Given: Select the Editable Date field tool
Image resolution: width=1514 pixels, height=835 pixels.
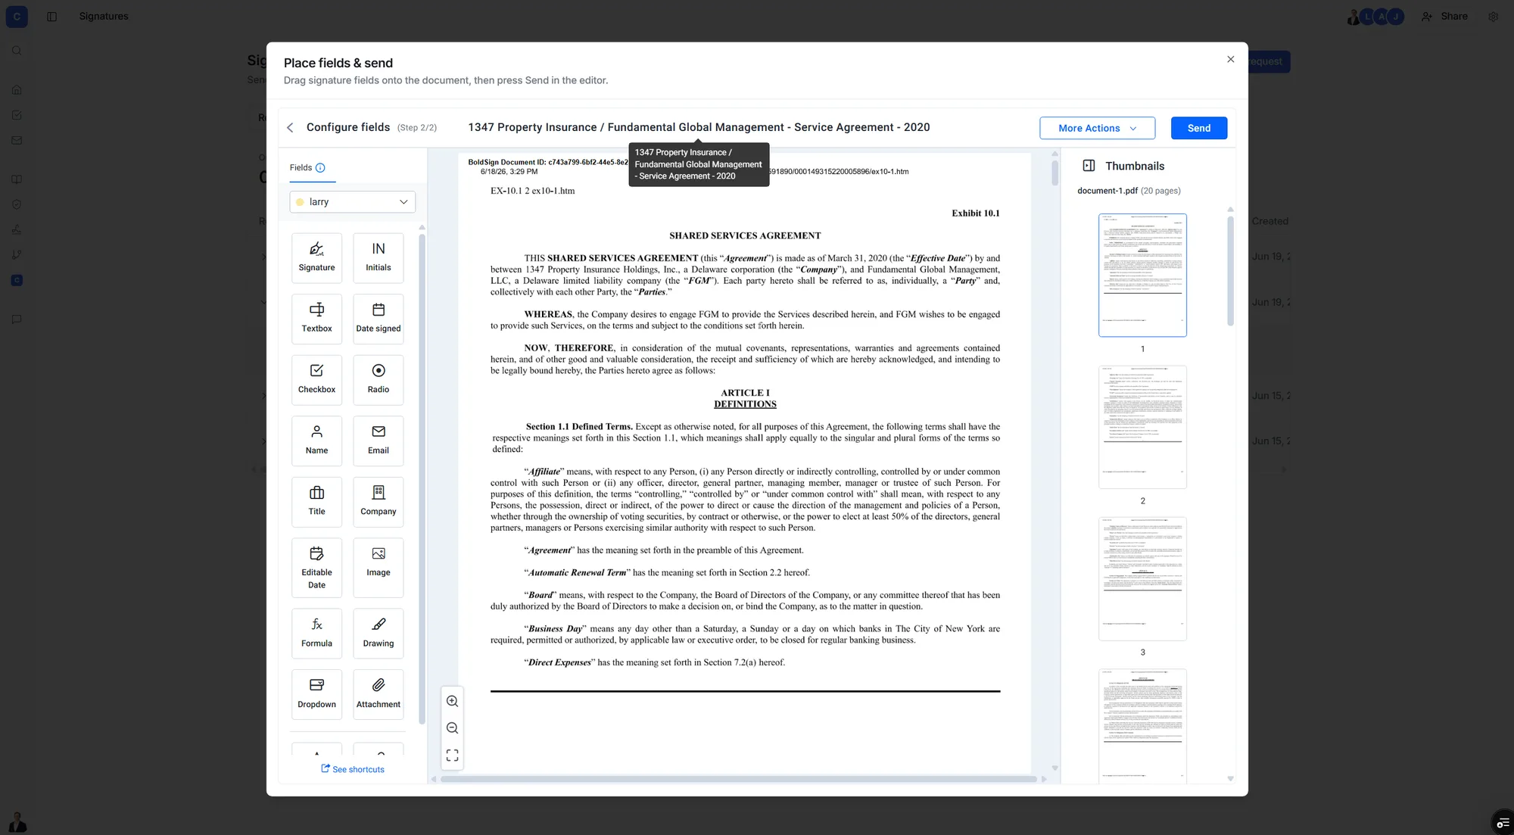Looking at the screenshot, I should pyautogui.click(x=316, y=568).
